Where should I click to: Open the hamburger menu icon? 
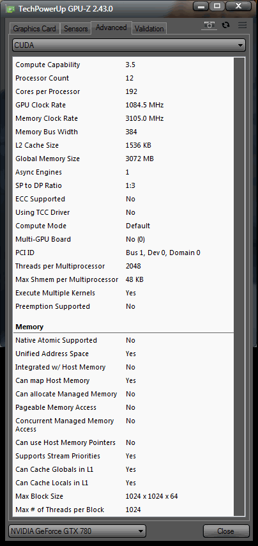point(242,25)
